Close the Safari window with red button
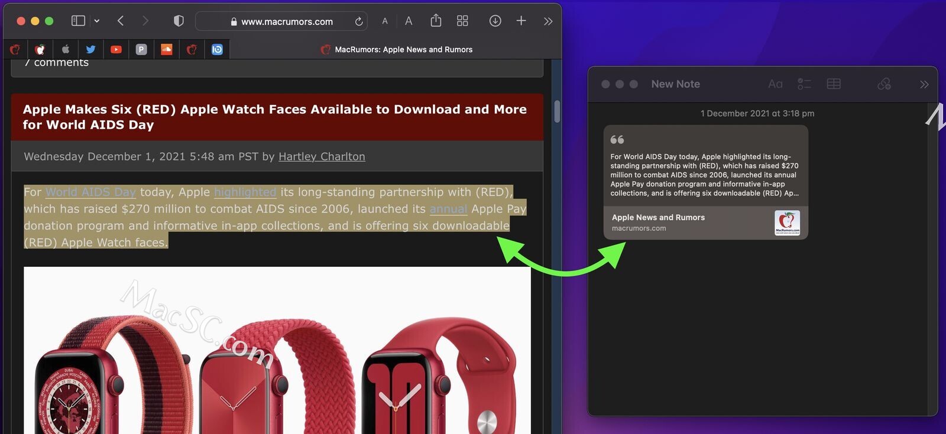946x434 pixels. click(21, 21)
